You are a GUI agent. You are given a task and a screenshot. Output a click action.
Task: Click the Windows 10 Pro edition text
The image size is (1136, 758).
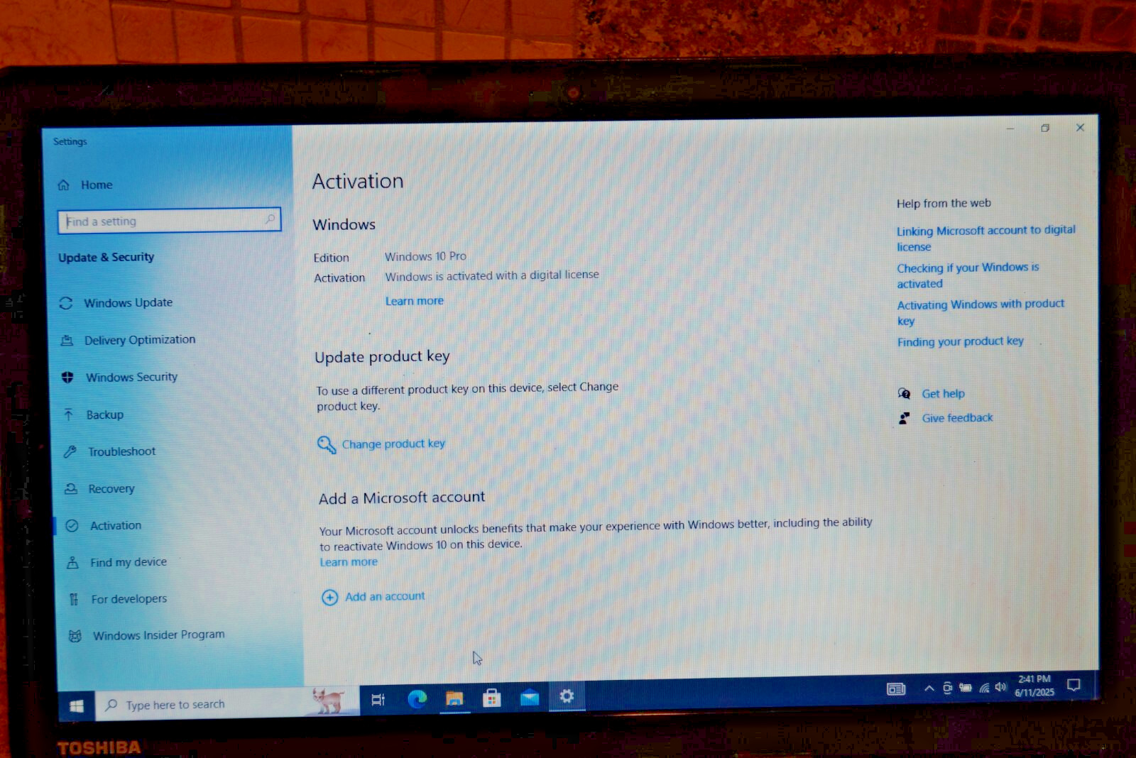pyautogui.click(x=425, y=256)
